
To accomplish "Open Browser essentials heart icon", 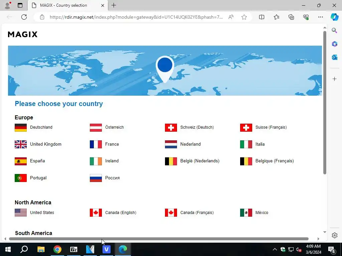I will click(306, 17).
